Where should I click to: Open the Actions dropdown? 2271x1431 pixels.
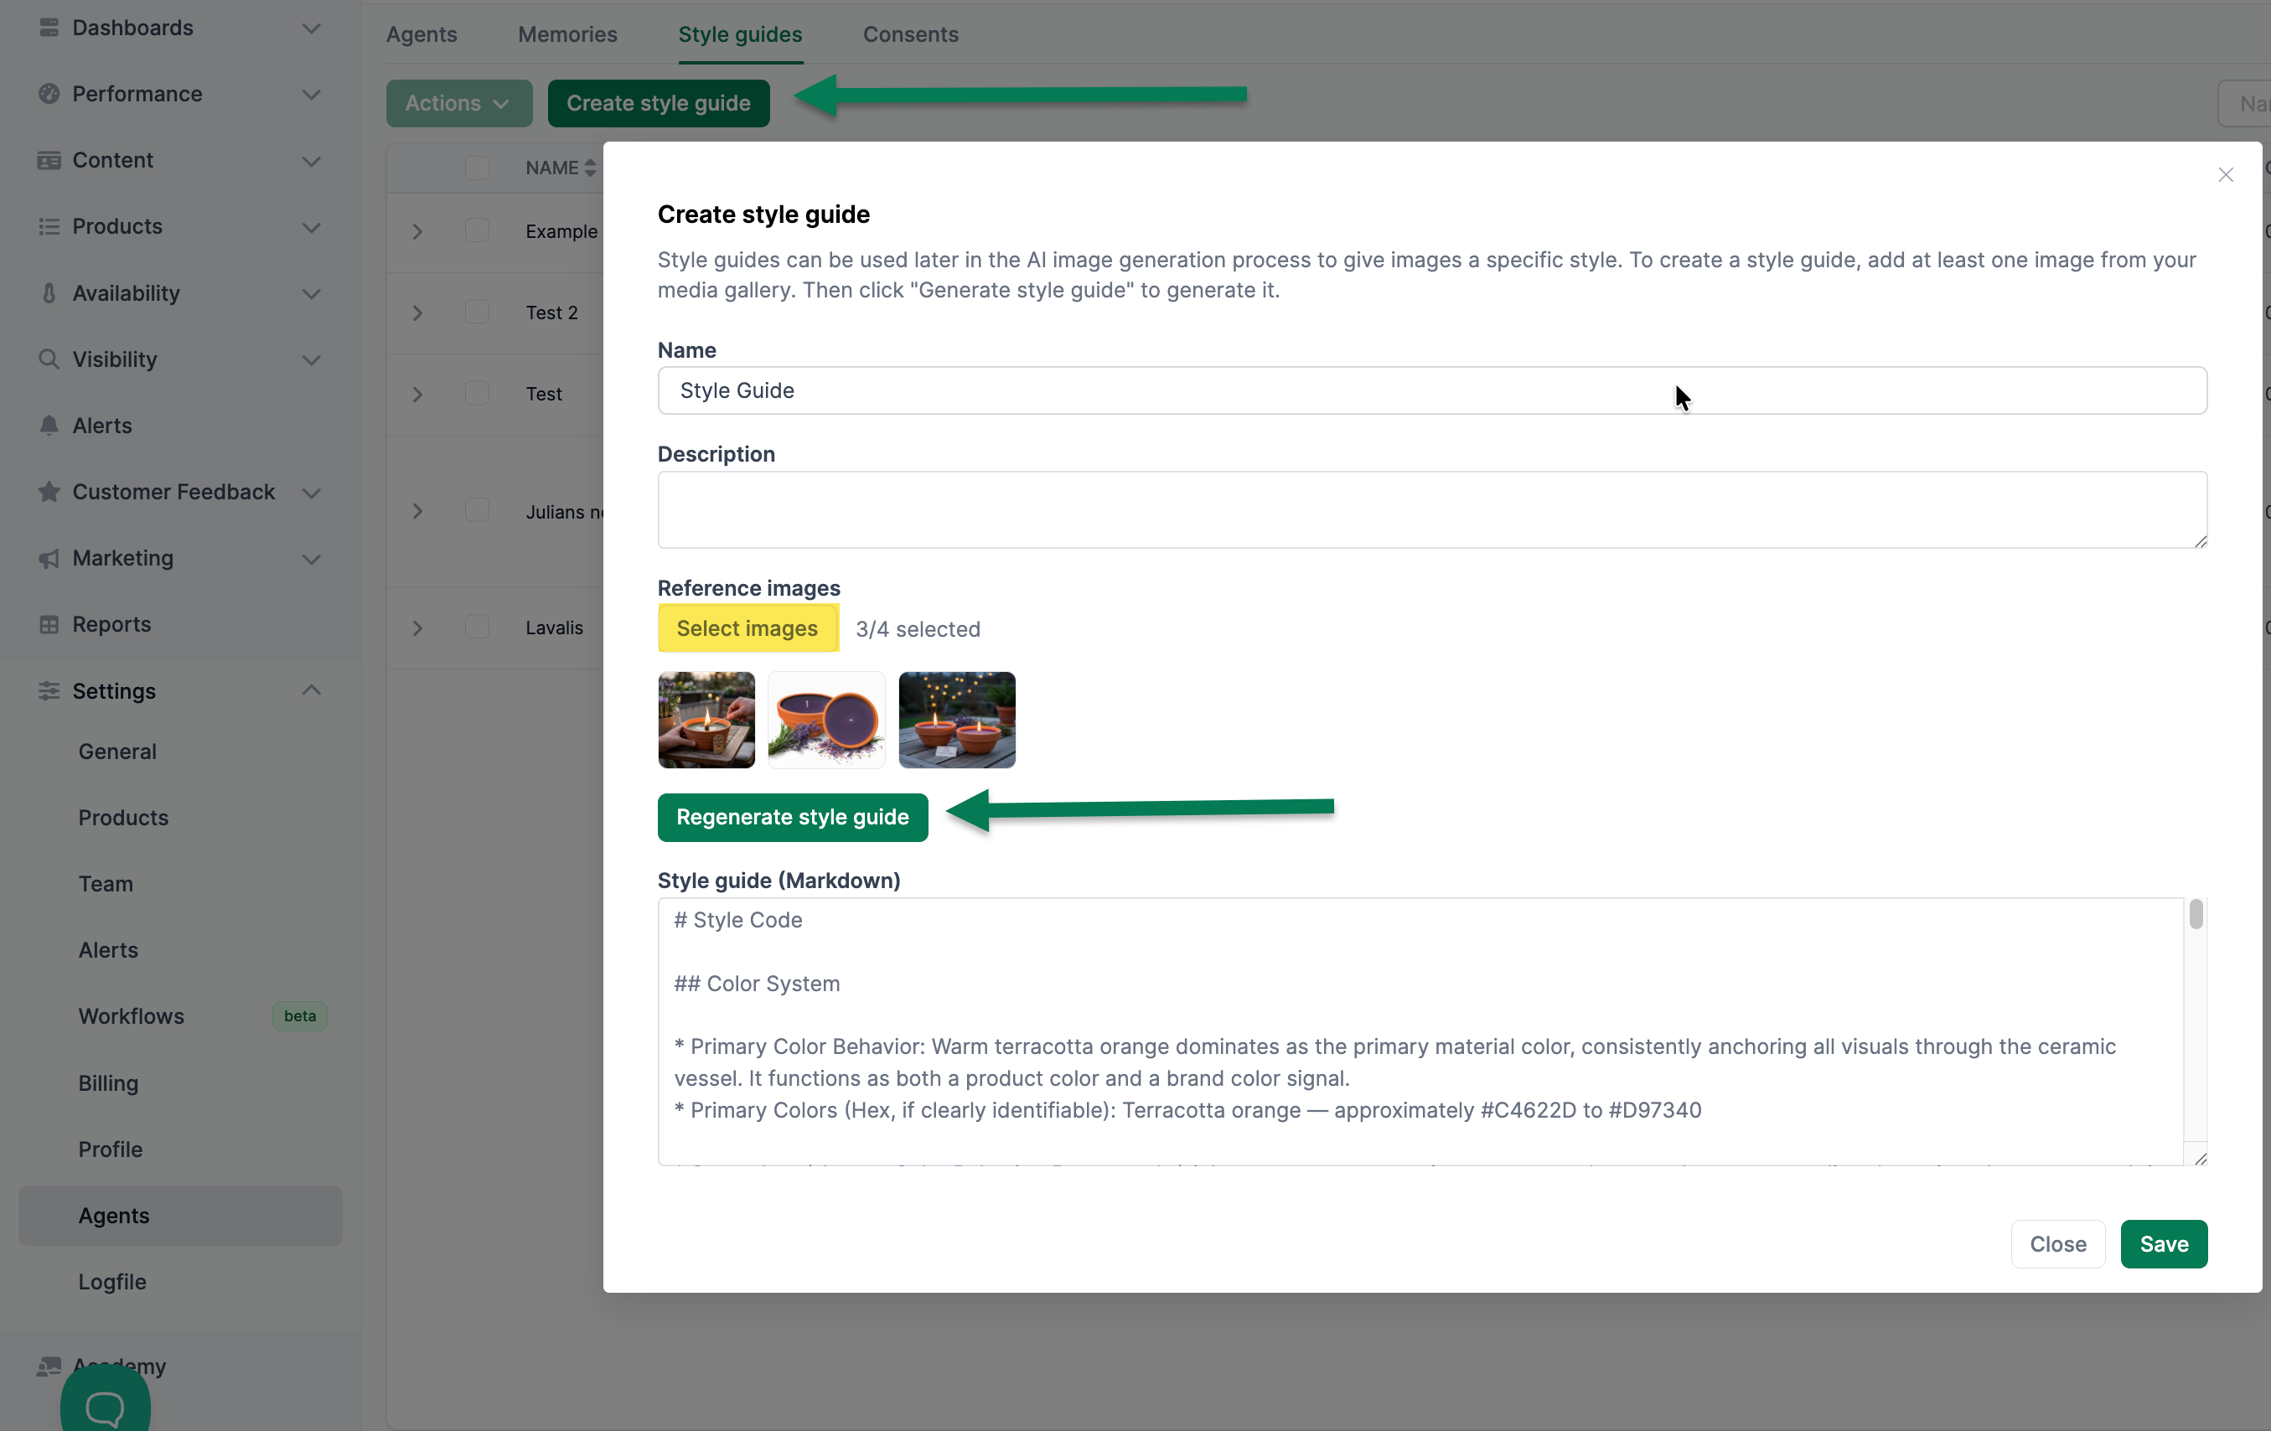[x=458, y=104]
